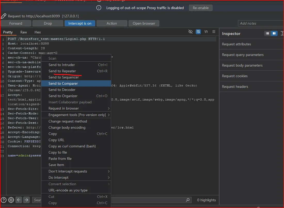This screenshot has width=284, height=208.
Task: Open the editor hamburger options menu
Action: tap(214, 32)
